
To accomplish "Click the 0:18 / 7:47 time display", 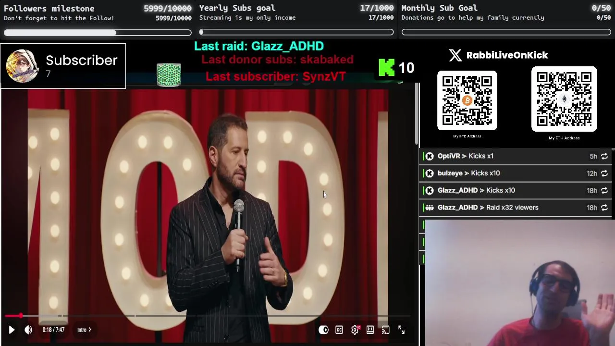I will click(x=53, y=330).
